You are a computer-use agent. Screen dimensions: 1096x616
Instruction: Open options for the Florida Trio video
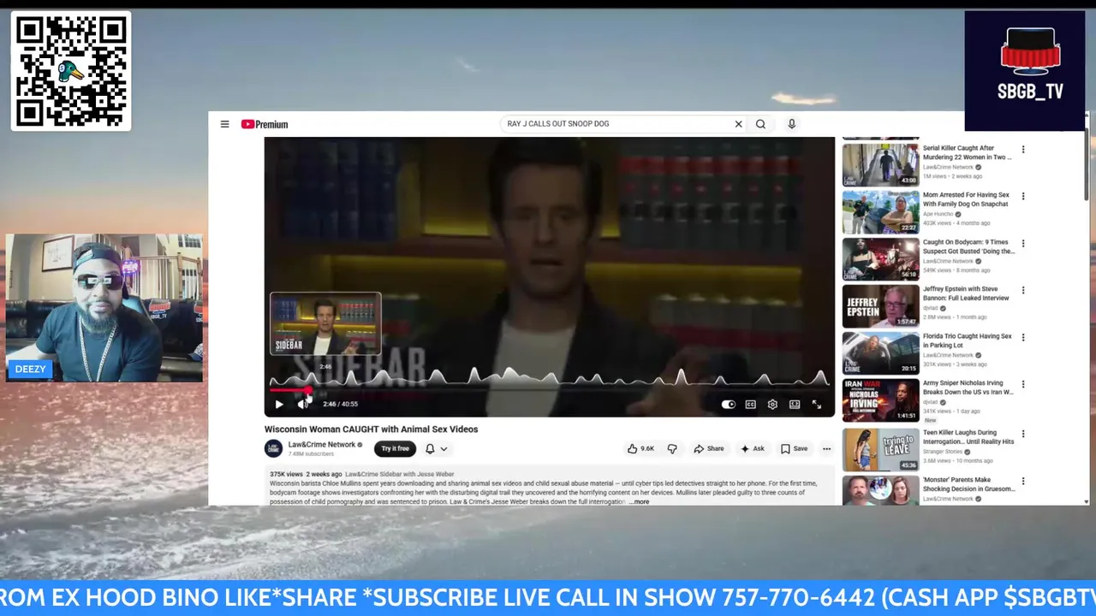[1022, 338]
